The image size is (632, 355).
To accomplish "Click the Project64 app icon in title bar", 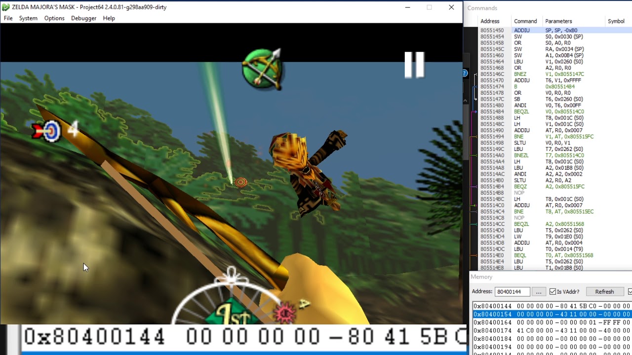I will (6, 7).
